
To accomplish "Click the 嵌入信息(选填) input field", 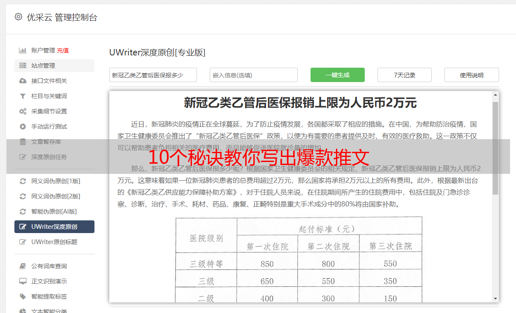I will (254, 75).
